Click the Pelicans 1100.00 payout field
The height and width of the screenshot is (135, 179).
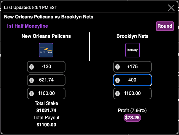[x=46, y=93]
